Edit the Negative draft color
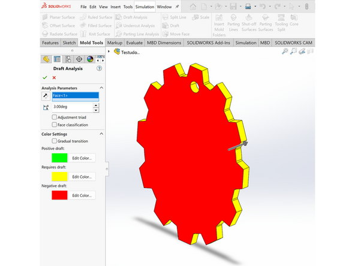 82,195
